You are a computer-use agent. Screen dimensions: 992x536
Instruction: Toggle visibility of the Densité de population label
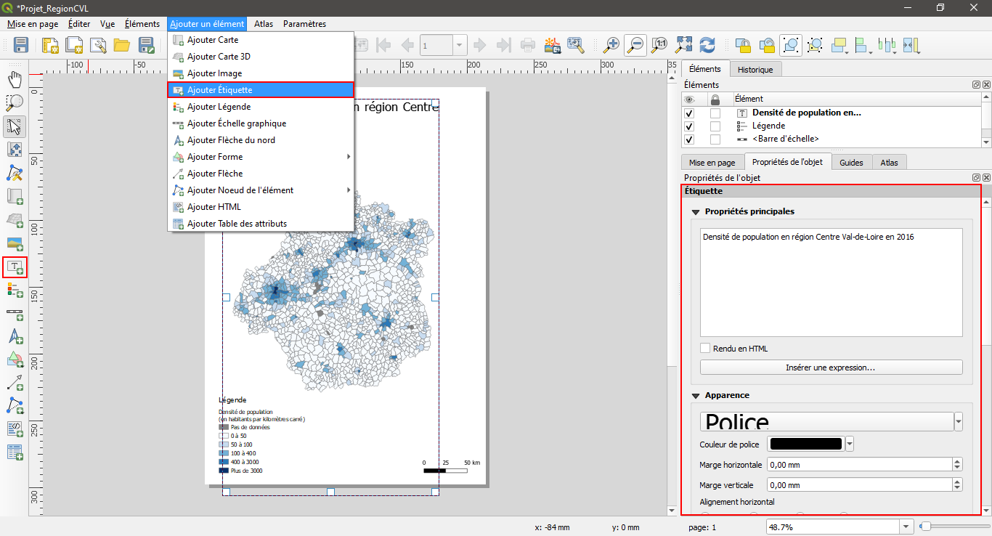coord(689,113)
